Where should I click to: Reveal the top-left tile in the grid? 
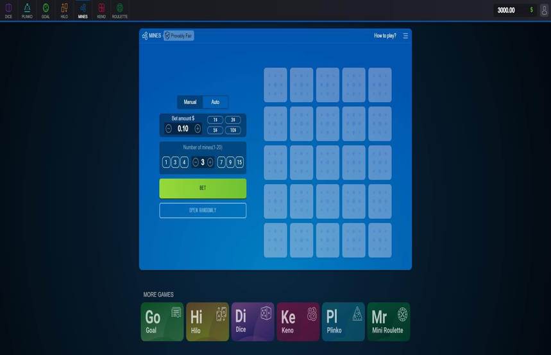pos(276,85)
